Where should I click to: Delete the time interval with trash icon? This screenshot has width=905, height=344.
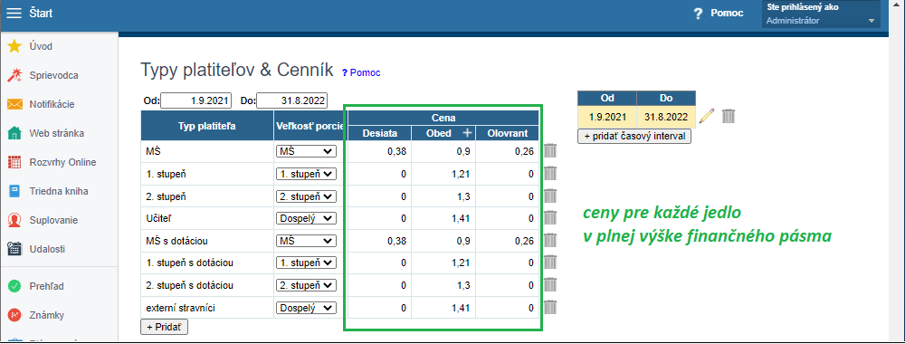point(729,116)
